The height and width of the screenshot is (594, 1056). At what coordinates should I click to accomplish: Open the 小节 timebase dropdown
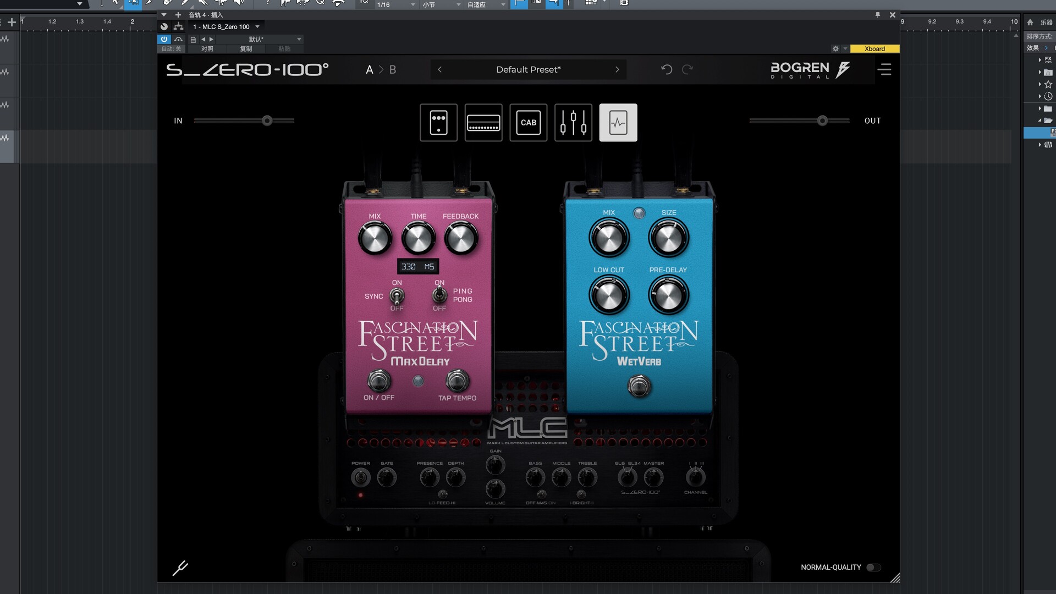(441, 4)
